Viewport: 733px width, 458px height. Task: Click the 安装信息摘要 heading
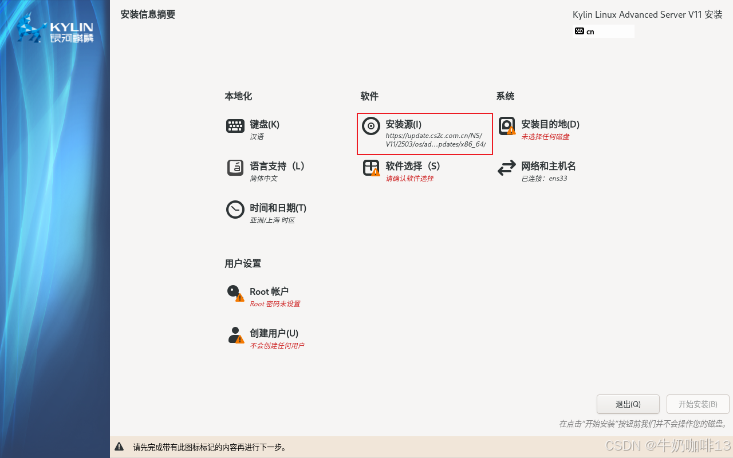[x=148, y=14]
